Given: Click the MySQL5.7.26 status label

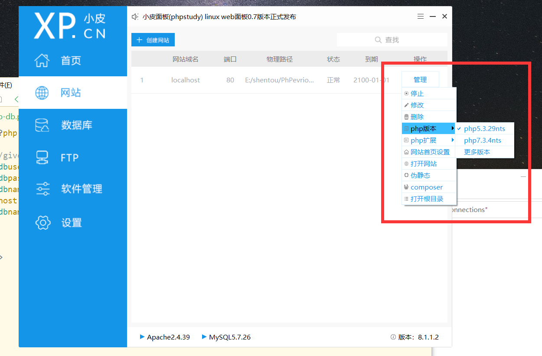Looking at the screenshot, I should coord(230,337).
